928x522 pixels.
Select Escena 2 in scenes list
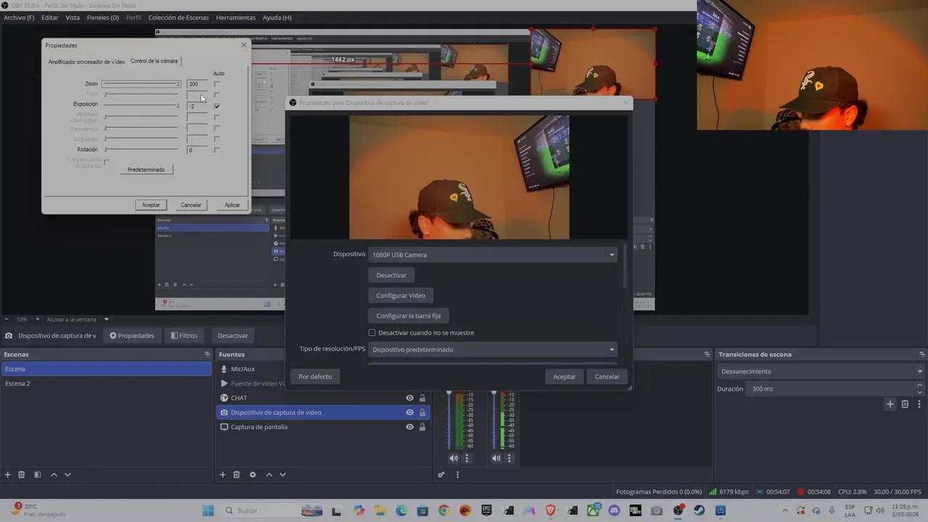pos(107,384)
